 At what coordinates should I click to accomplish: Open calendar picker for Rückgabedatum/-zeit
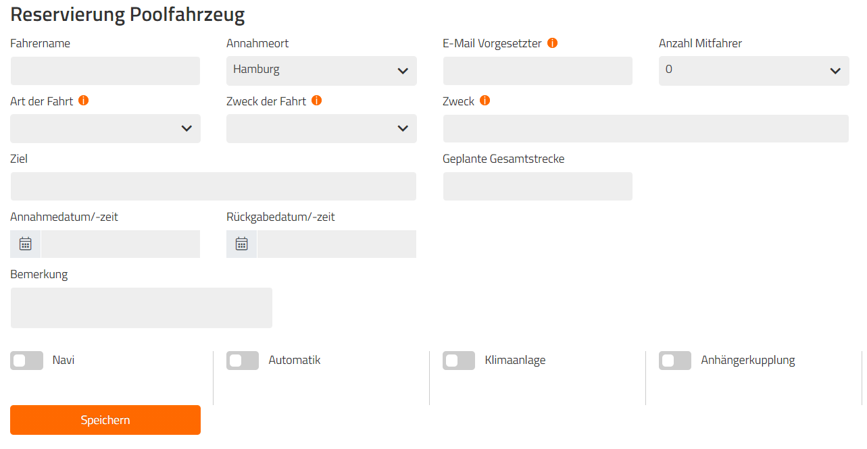click(242, 244)
